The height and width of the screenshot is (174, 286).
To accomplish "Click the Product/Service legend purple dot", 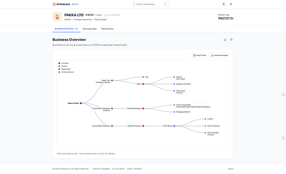I will pyautogui.click(x=59, y=72).
